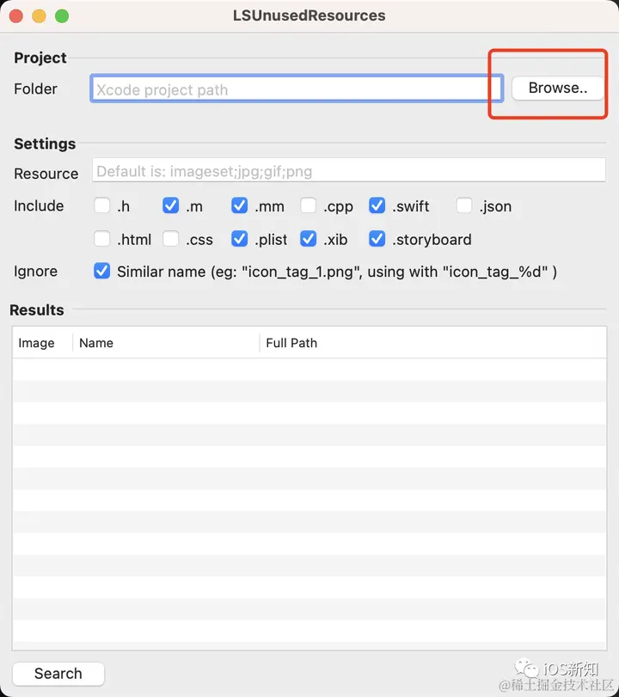
Task: Uncheck Ignore Similar name option
Action: click(101, 271)
